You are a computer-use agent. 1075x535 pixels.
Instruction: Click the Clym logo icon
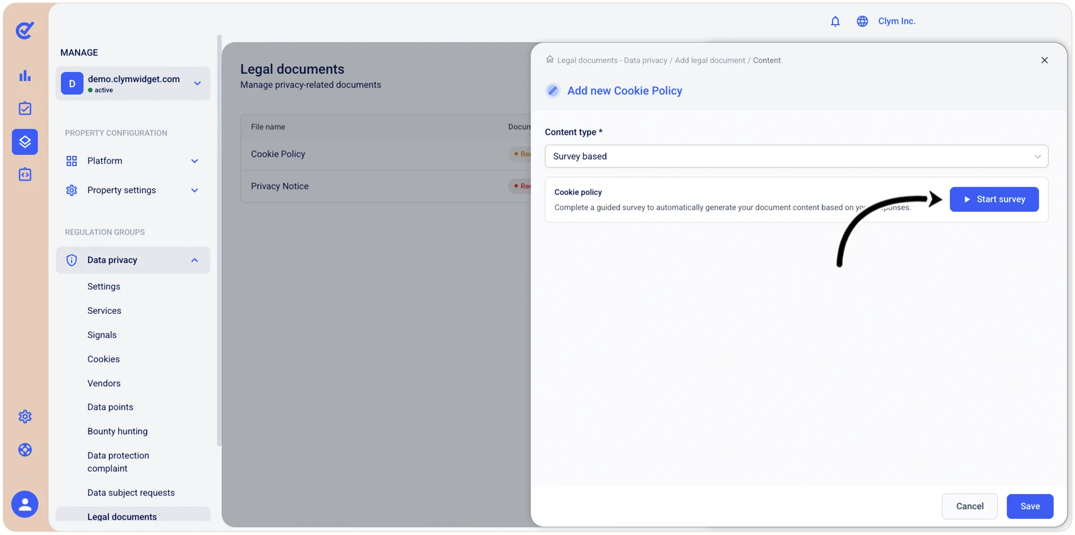(25, 30)
